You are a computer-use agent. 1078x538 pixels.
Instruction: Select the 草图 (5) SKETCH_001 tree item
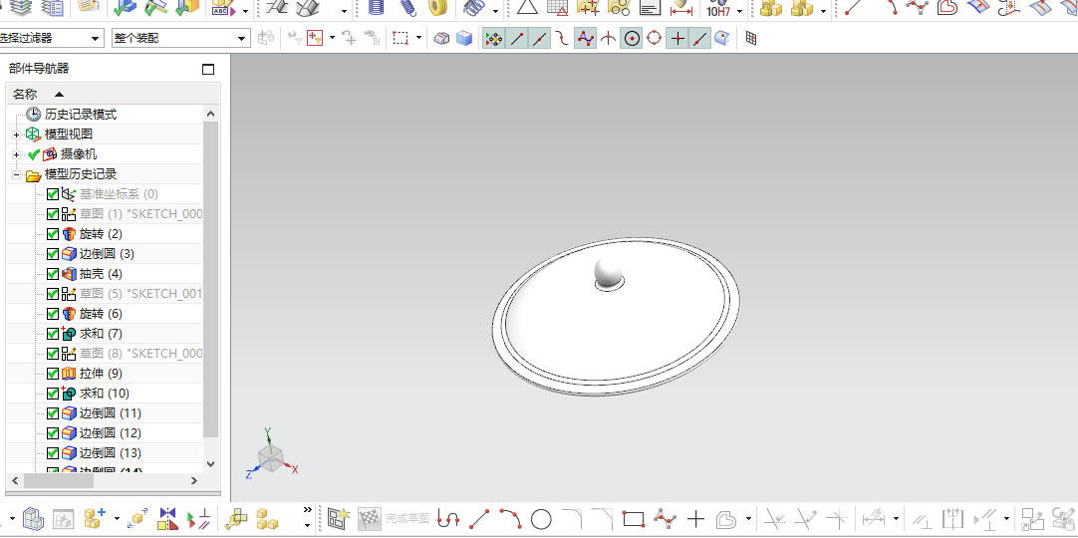pyautogui.click(x=140, y=294)
